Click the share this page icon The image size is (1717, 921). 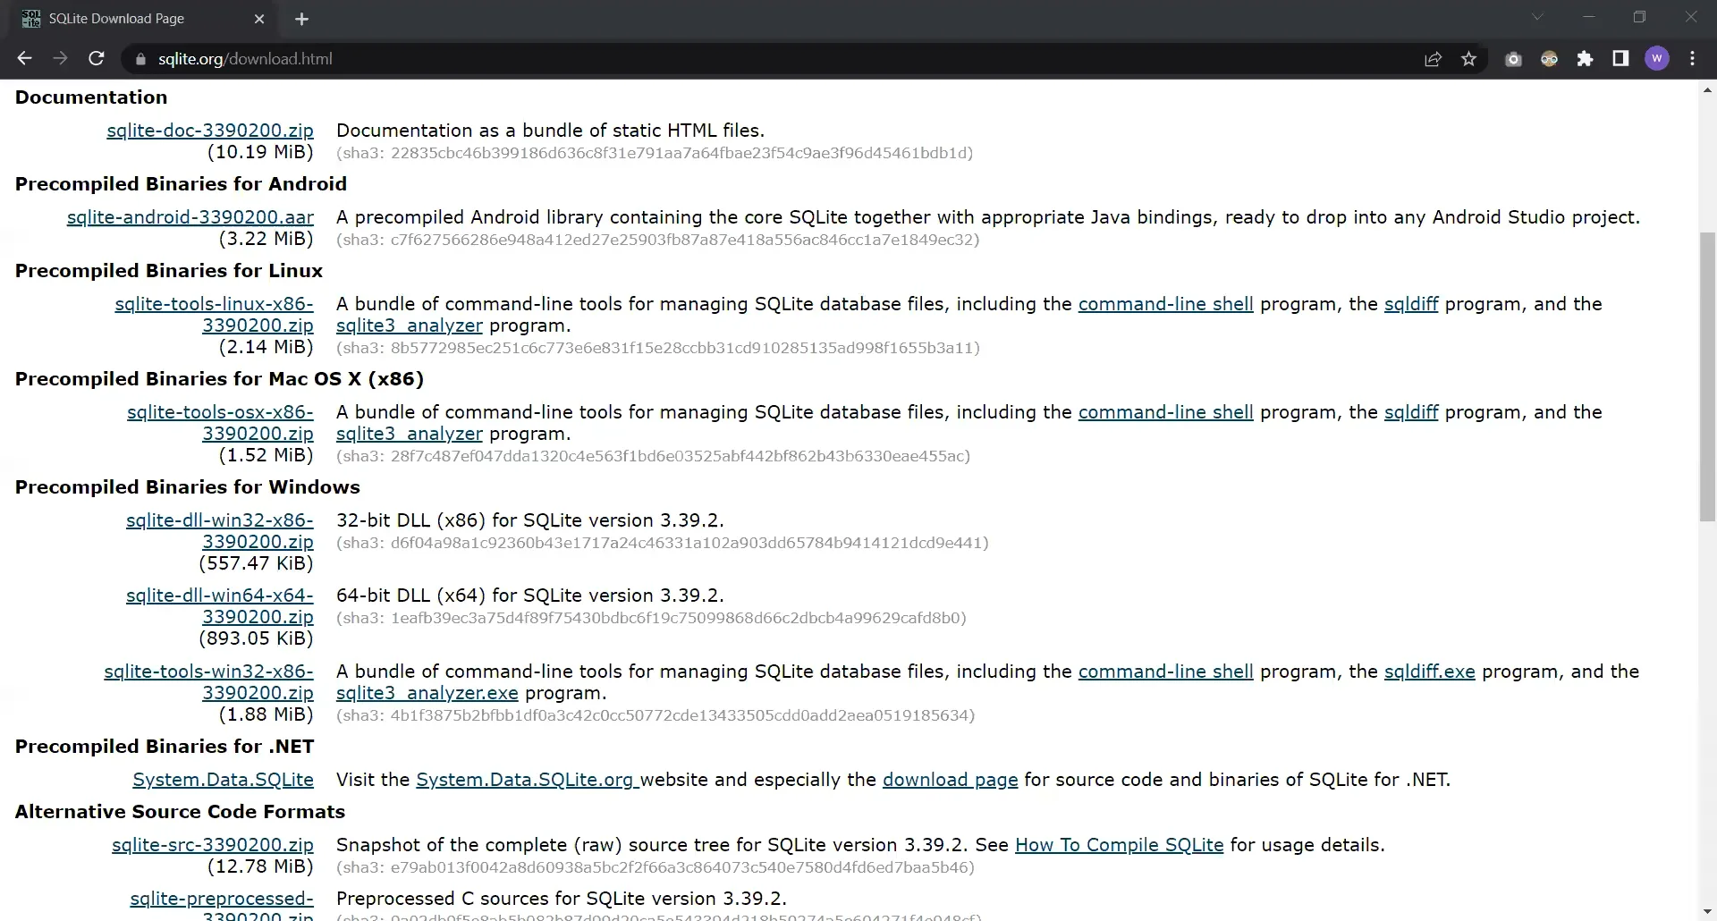[x=1434, y=58]
